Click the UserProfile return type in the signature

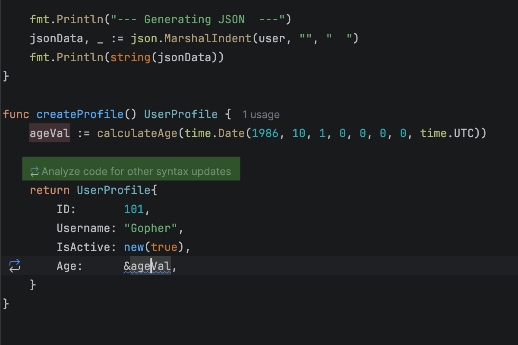[x=181, y=114]
